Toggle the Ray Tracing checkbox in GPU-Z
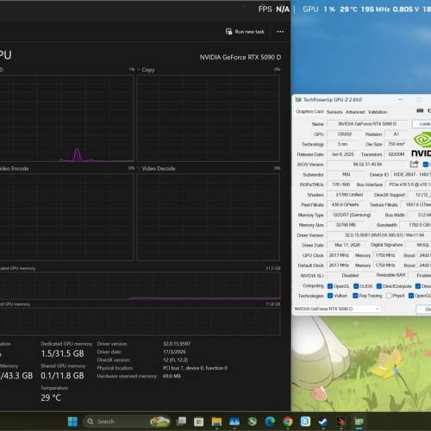431x431 pixels. pos(355,296)
